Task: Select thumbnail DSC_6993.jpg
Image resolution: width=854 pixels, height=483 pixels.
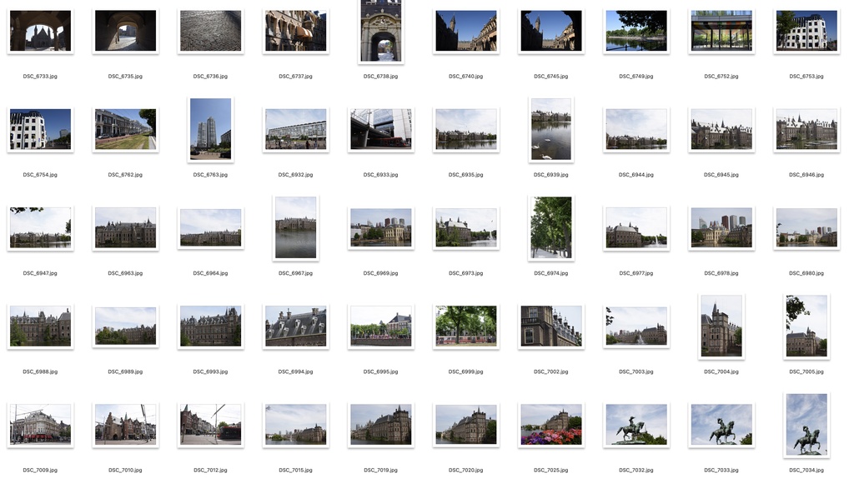Action: pyautogui.click(x=211, y=326)
